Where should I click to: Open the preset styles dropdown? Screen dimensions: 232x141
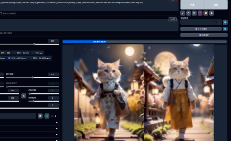click(x=201, y=22)
